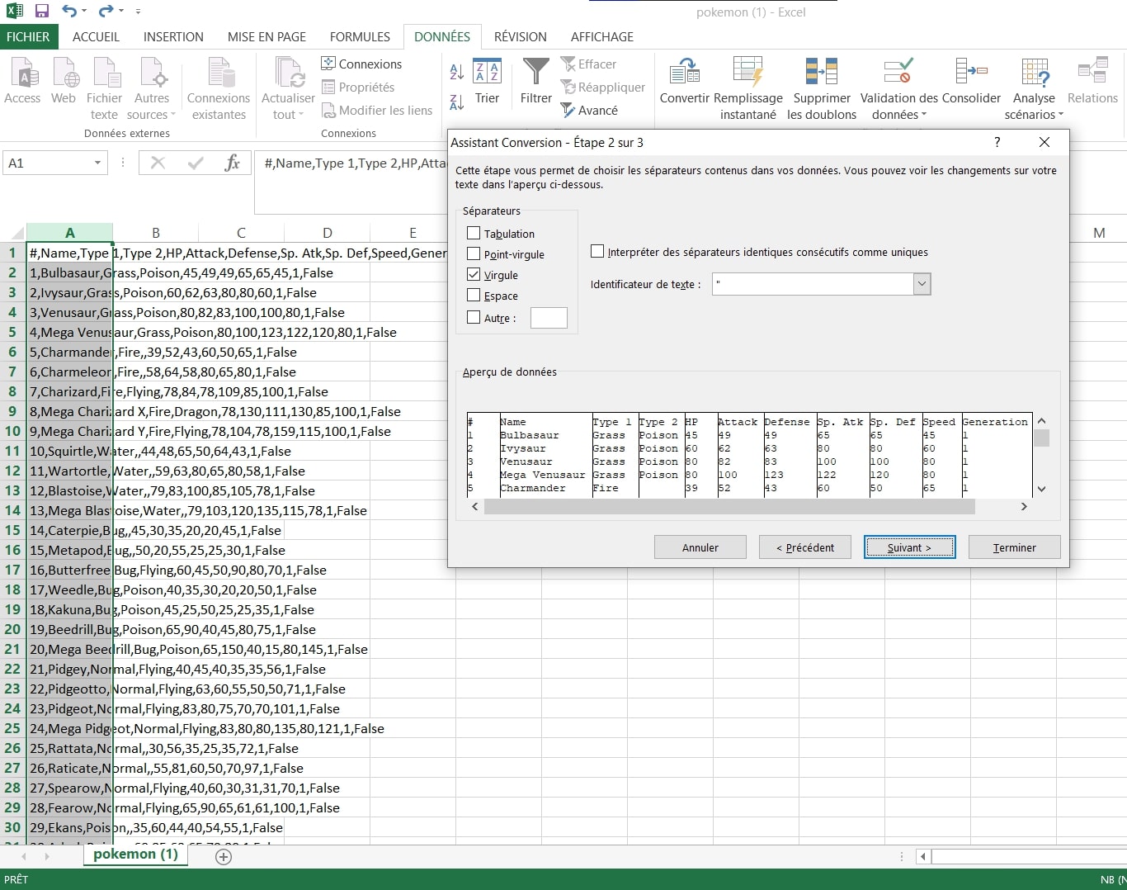Viewport: 1127px width, 890px height.
Task: Click the dialog help question mark
Action: (x=997, y=142)
